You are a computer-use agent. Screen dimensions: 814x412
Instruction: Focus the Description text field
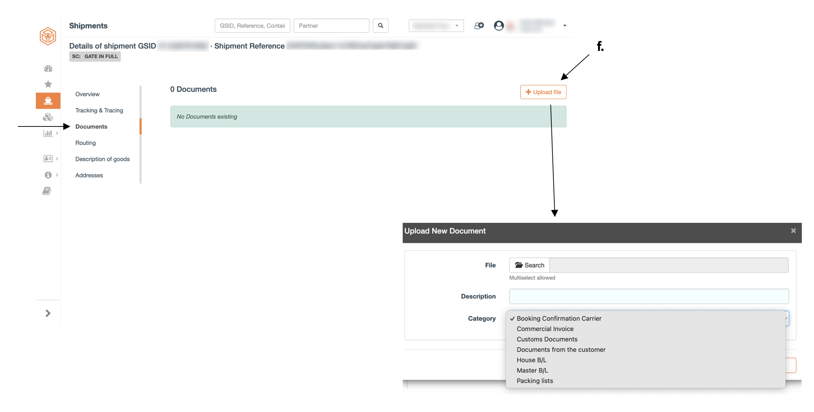(649, 296)
